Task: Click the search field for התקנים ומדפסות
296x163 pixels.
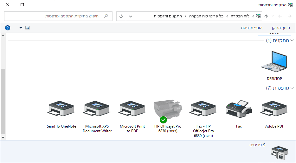Action: (x=58, y=16)
